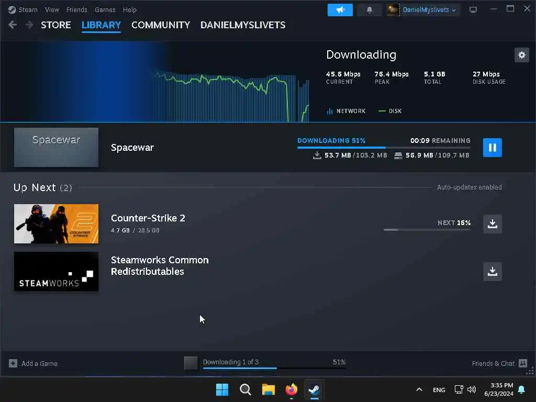Click the DanielMyslivets avatar picture
This screenshot has height=402, width=536.
393,9
